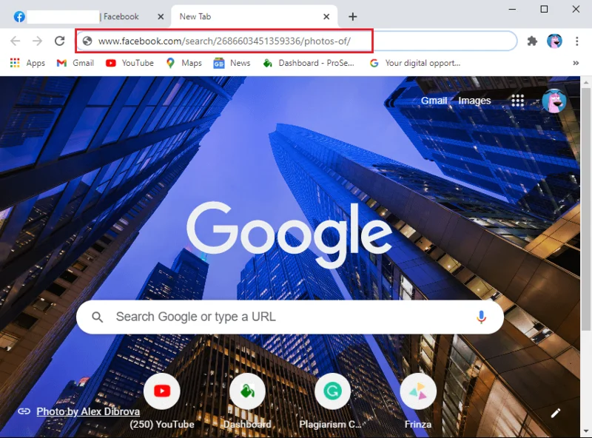Open Photo by Alex Dibrova credit link

coord(87,411)
